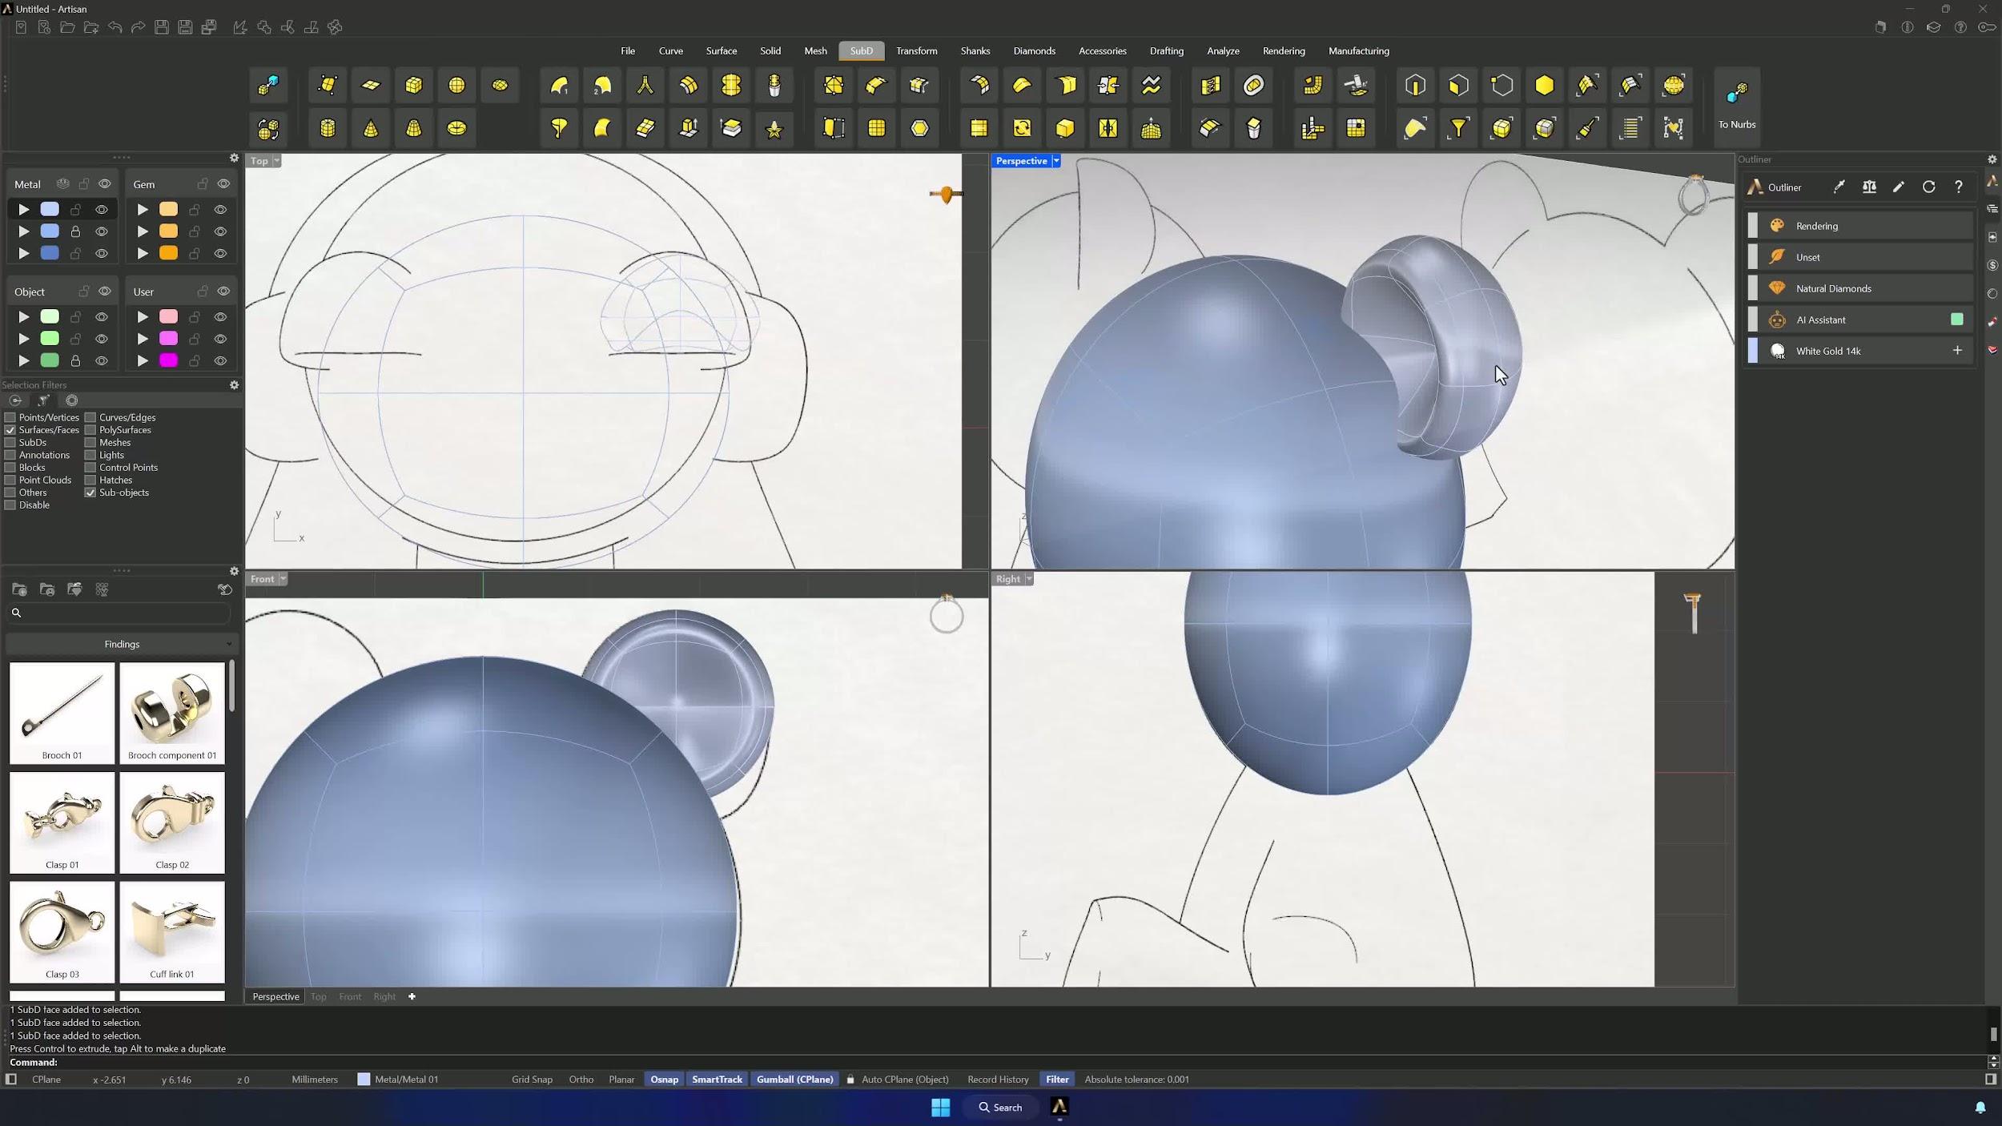The height and width of the screenshot is (1126, 2002).
Task: Click the magenta User layer color swatch
Action: click(168, 361)
